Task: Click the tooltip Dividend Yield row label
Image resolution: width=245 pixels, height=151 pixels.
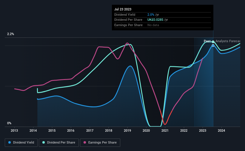Action: pos(125,15)
